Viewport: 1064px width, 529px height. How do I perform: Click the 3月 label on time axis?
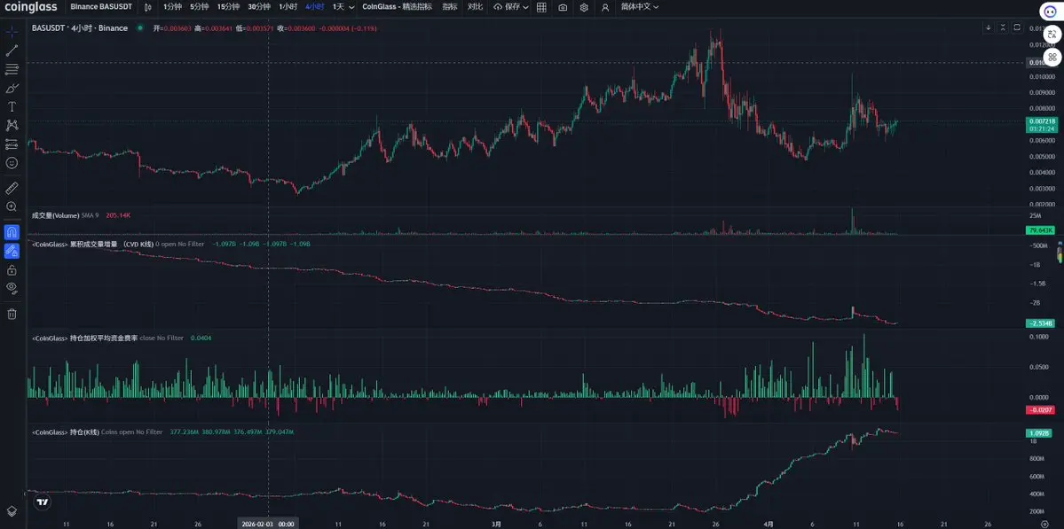pyautogui.click(x=497, y=524)
